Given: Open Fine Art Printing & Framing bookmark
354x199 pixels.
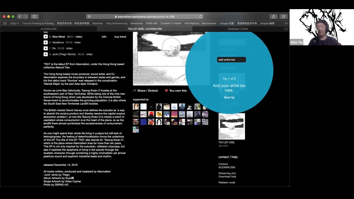Looking at the screenshot, I should [38, 23].
